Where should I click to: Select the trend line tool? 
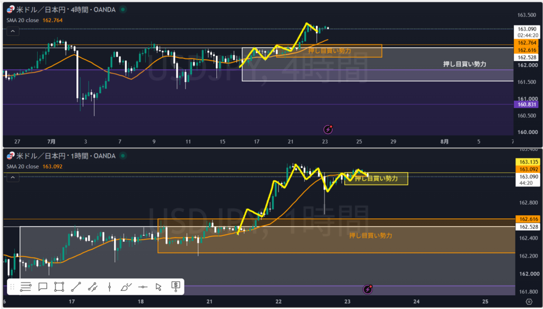pyautogui.click(x=76, y=287)
